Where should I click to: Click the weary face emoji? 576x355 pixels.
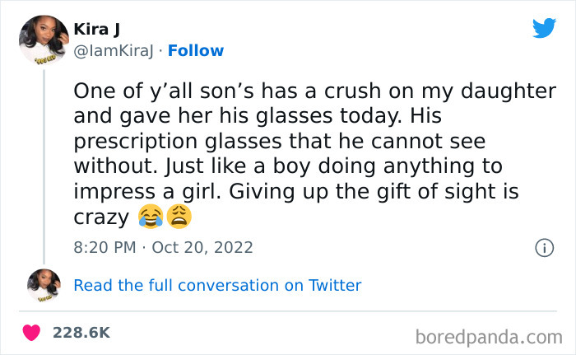coord(179,217)
